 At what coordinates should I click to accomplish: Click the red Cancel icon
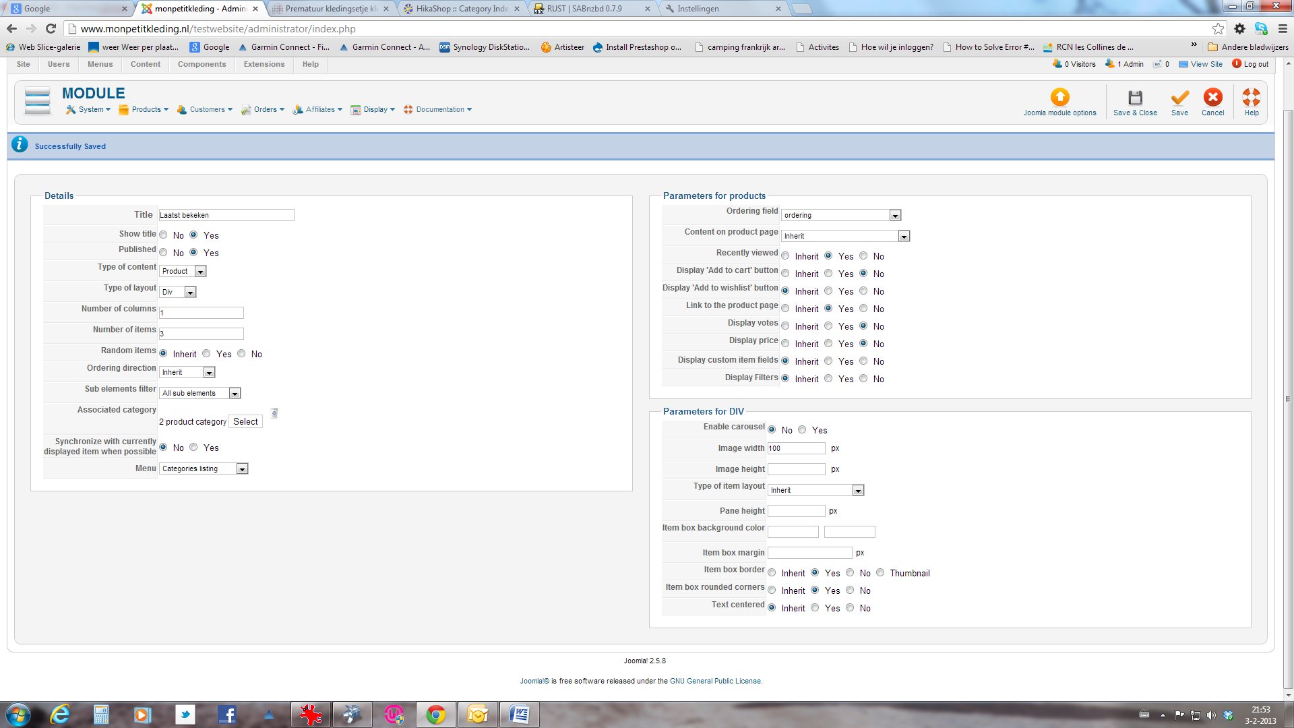(x=1212, y=98)
